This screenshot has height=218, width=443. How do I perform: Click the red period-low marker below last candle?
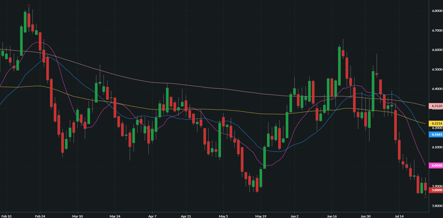426,198
